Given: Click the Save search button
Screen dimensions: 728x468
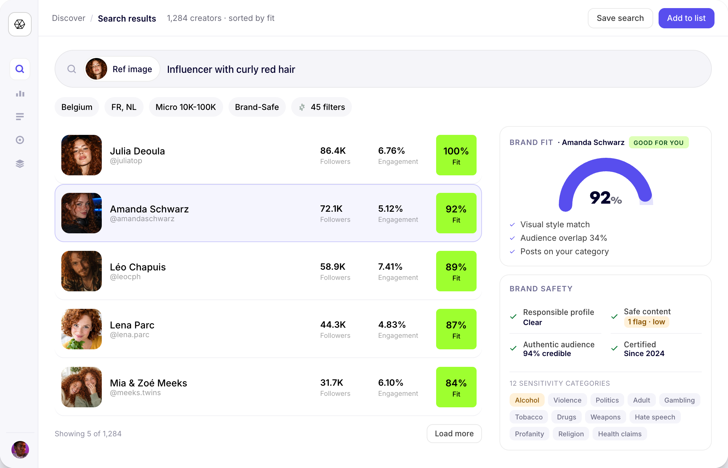Looking at the screenshot, I should pyautogui.click(x=620, y=18).
